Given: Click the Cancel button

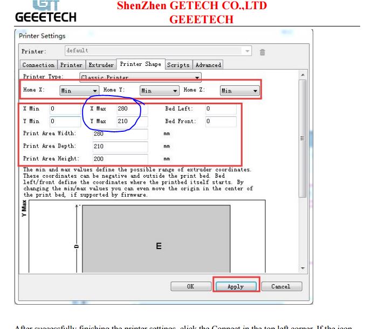Looking at the screenshot, I should 281,286.
